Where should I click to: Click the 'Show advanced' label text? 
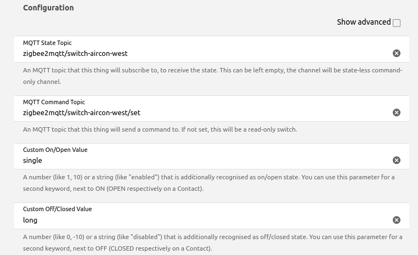(x=363, y=22)
